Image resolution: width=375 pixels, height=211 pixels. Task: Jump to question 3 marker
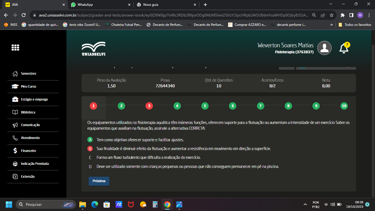[149, 106]
